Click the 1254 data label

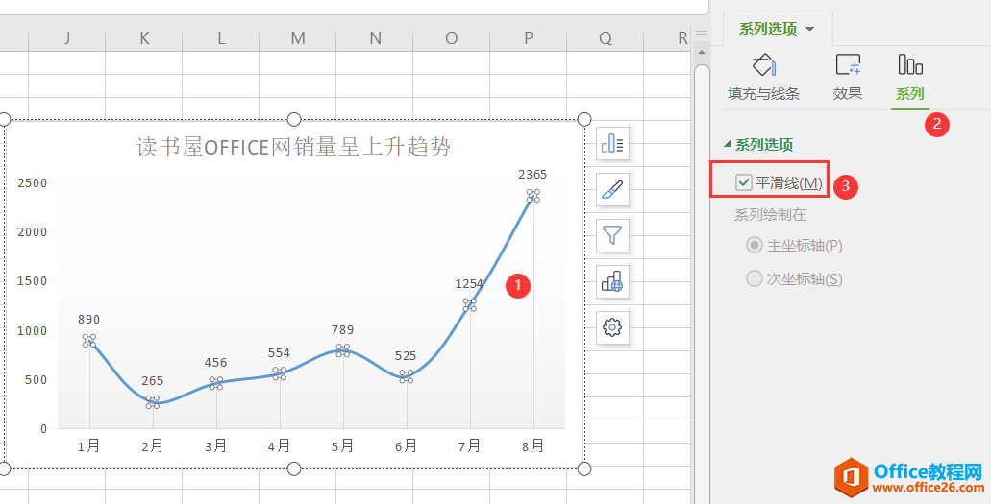click(x=470, y=283)
